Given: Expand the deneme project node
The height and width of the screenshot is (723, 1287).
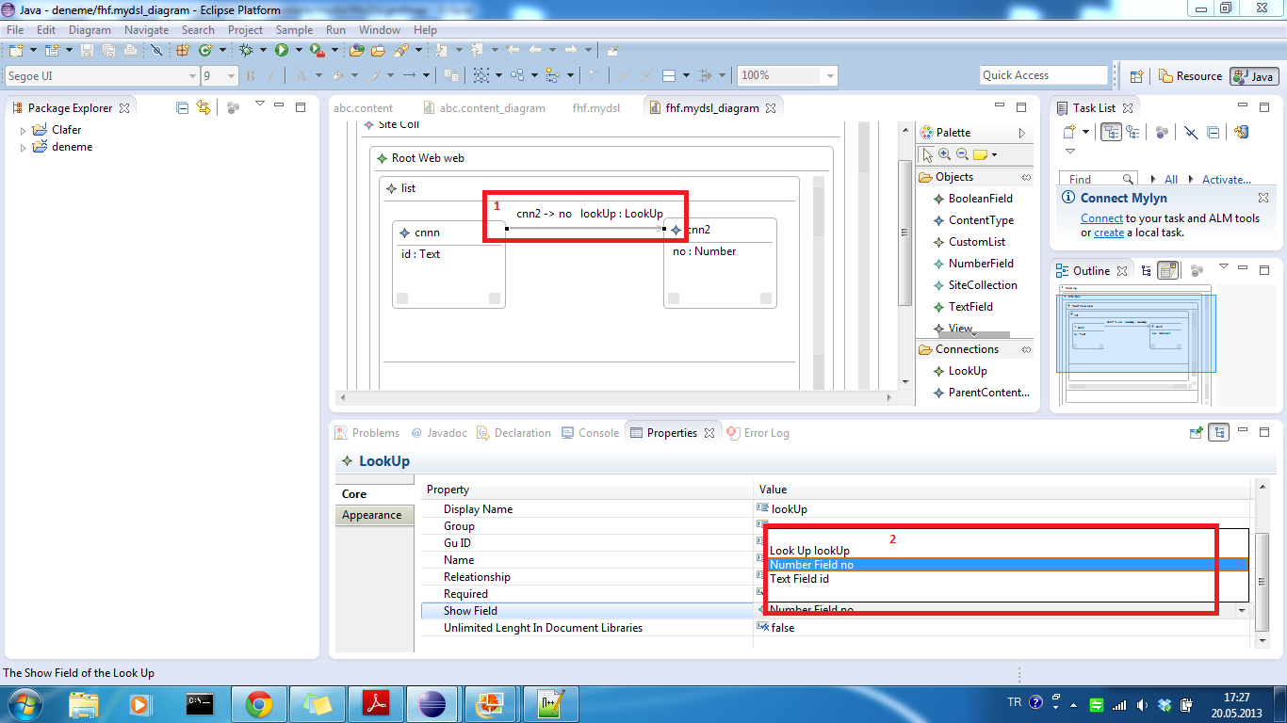Looking at the screenshot, I should point(24,148).
